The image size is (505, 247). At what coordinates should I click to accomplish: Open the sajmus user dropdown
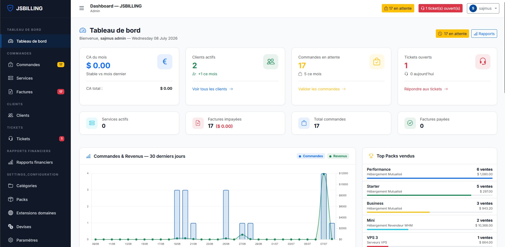(x=483, y=8)
